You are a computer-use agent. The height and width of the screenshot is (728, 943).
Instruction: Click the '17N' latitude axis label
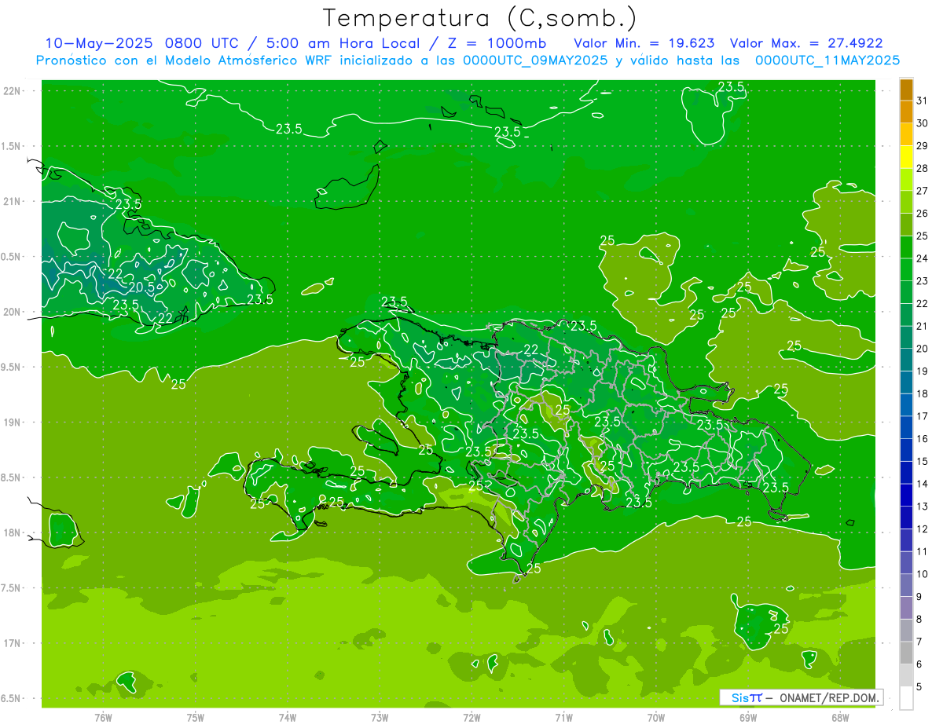13,643
